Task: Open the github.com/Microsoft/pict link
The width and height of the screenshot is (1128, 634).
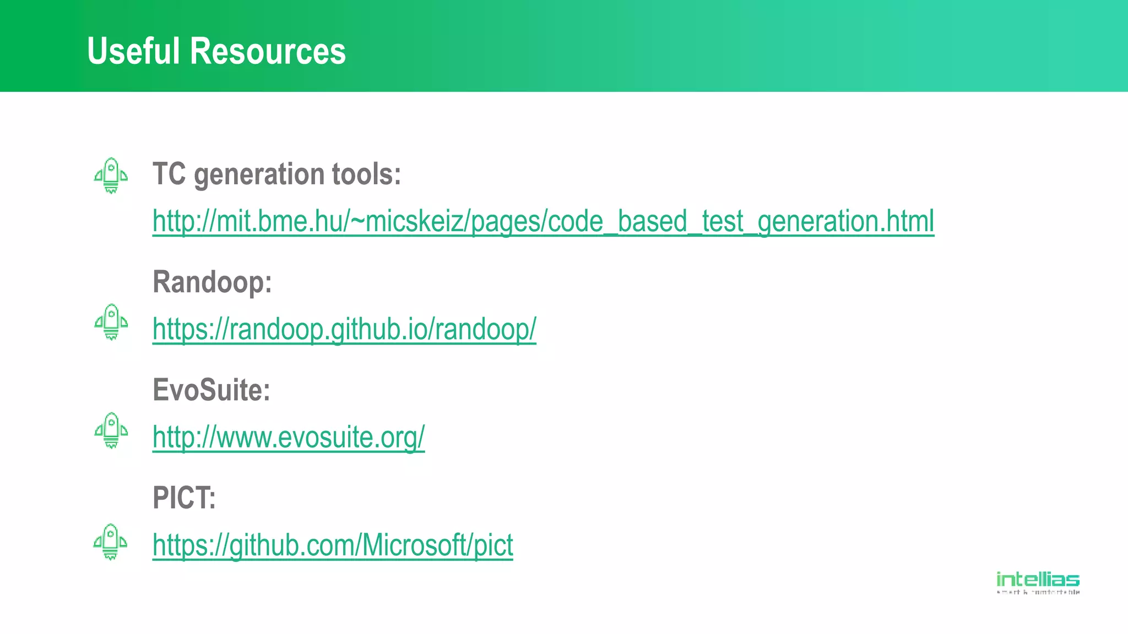Action: click(x=333, y=545)
